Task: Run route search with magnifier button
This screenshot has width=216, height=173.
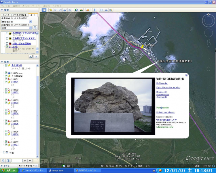Action: pyautogui.click(x=35, y=28)
